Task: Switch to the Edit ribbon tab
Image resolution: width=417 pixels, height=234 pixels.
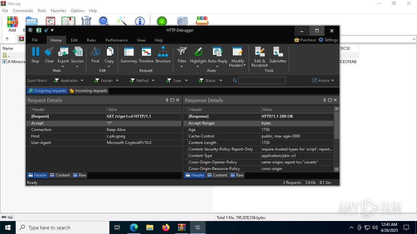Action: point(74,40)
